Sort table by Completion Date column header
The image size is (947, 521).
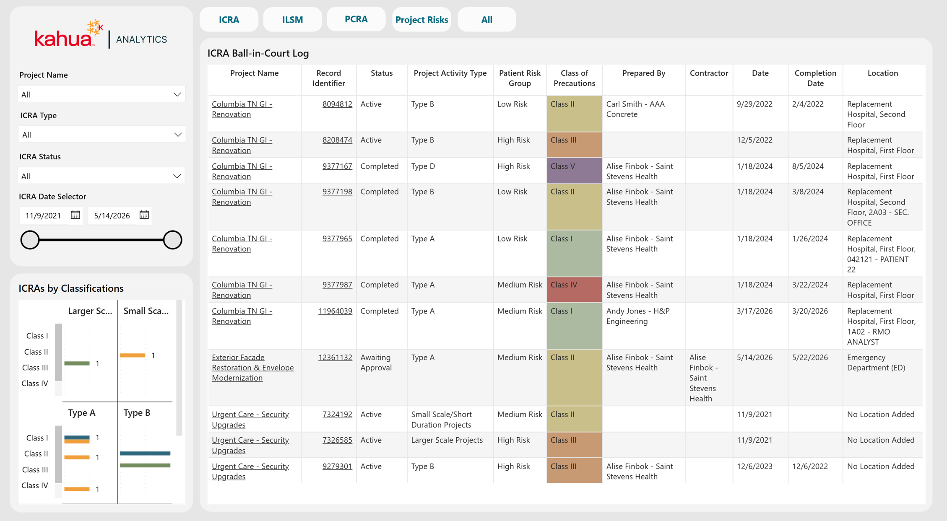coord(815,78)
